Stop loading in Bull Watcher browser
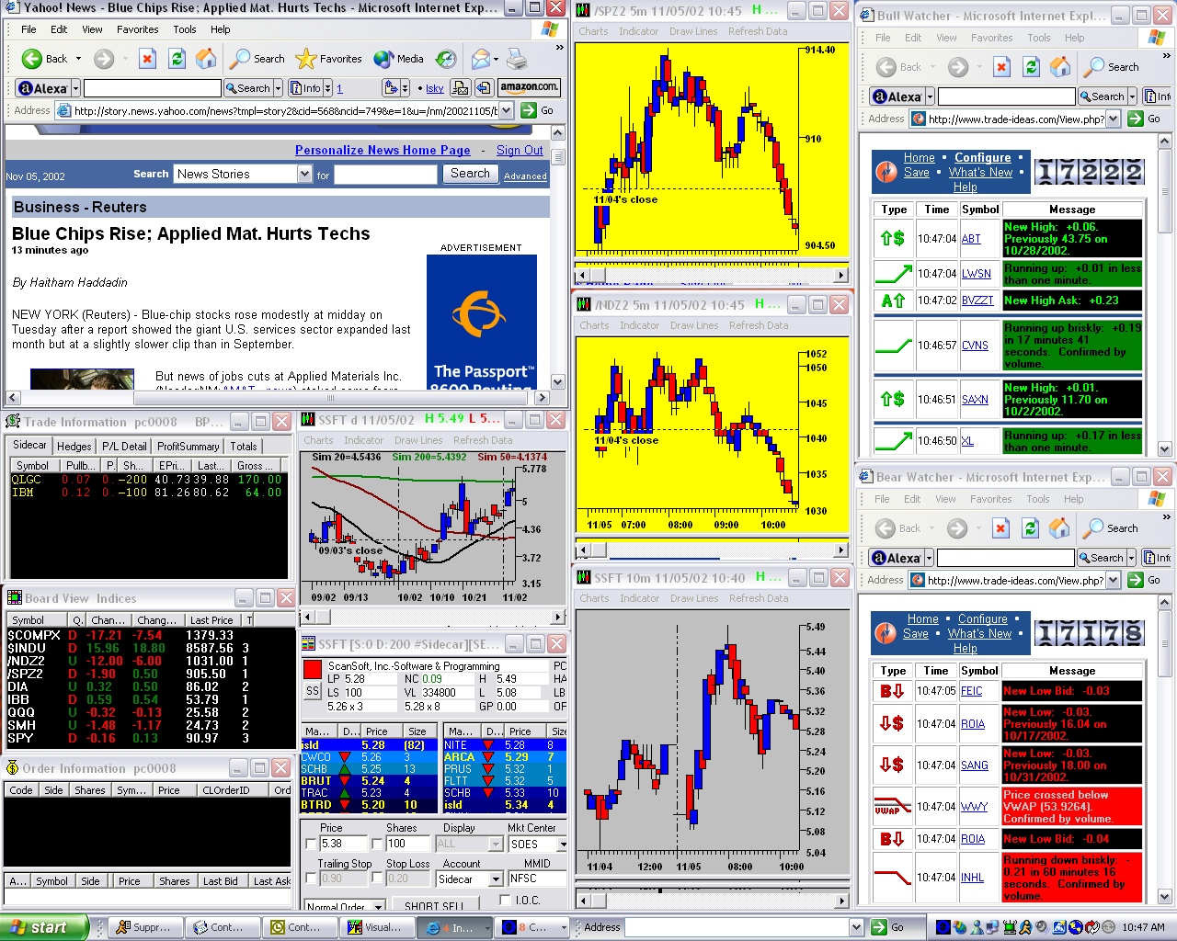The image size is (1177, 941). click(x=1001, y=67)
